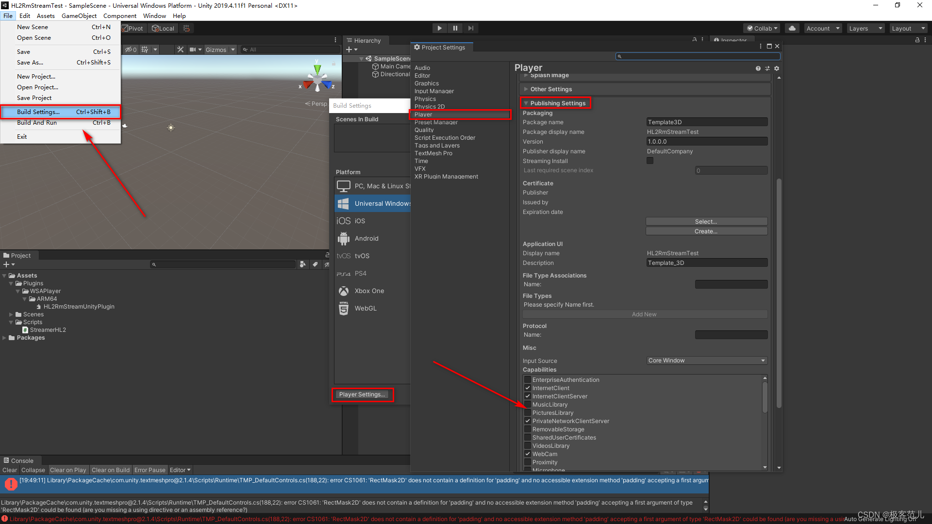Select the PS4 platform
This screenshot has width=932, height=524.
tap(372, 273)
